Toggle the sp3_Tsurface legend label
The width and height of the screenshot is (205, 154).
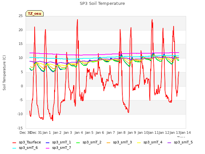click(30, 142)
